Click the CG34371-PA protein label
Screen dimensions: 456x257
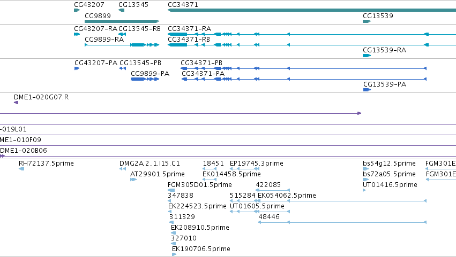203,74
